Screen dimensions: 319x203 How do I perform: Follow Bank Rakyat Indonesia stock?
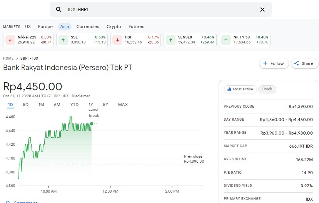(x=274, y=63)
